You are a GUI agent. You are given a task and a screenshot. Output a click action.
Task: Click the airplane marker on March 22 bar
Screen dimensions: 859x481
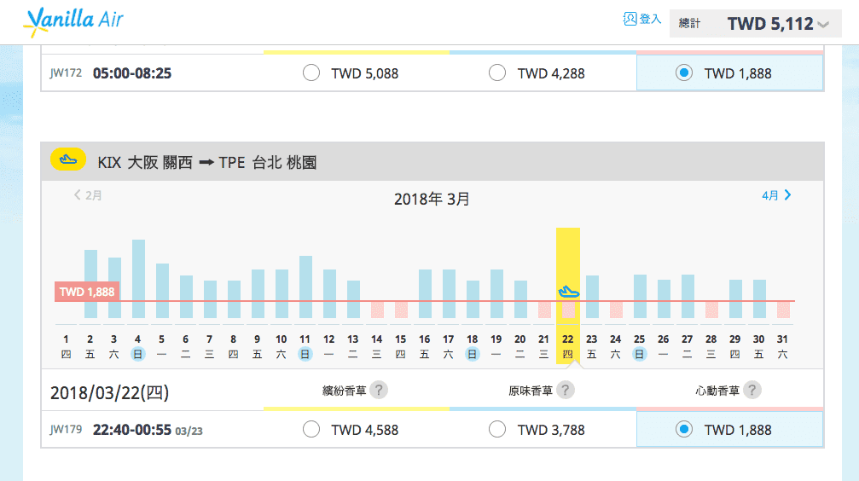(568, 292)
